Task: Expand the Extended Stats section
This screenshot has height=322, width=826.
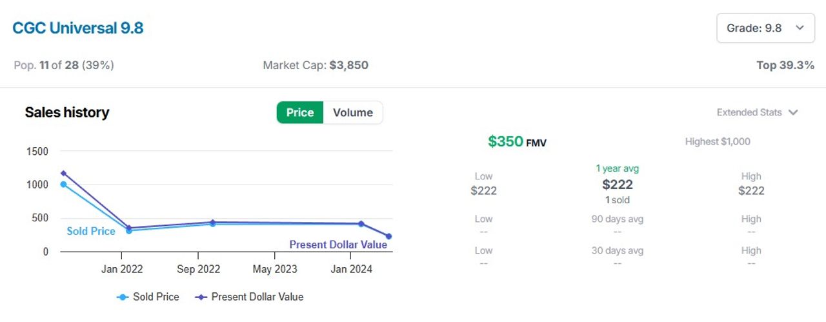Action: pyautogui.click(x=749, y=112)
